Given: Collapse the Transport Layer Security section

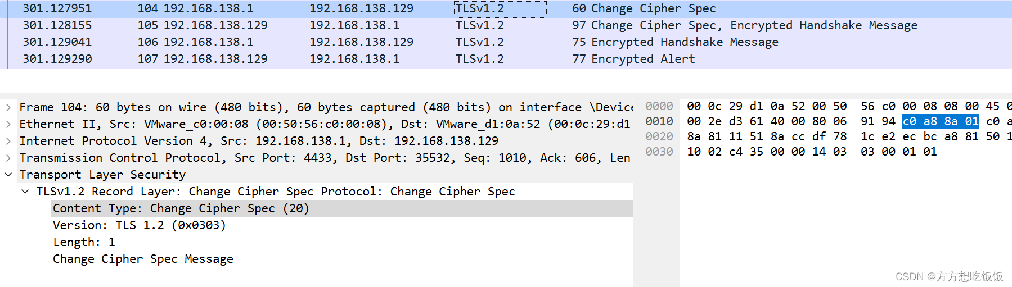Looking at the screenshot, I should pos(8,175).
